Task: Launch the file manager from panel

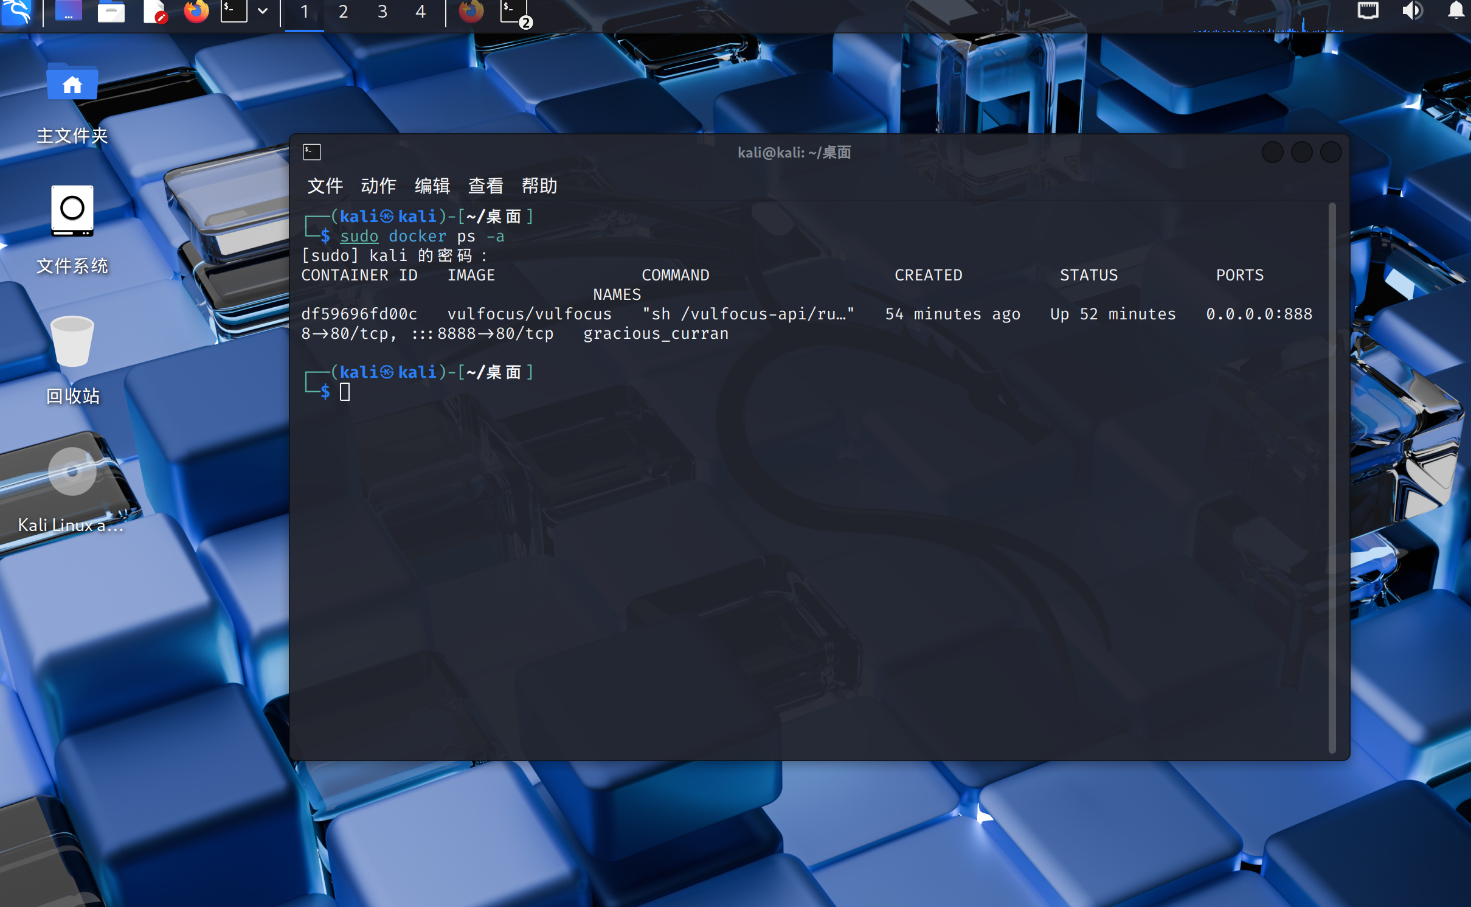Action: pos(111,11)
